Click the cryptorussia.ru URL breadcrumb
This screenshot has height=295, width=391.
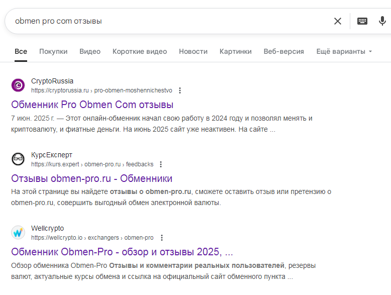102,90
